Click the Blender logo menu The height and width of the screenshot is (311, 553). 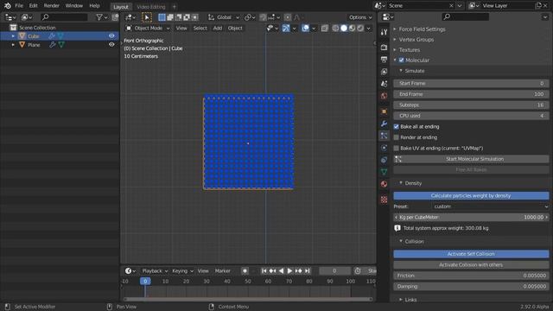tap(8, 6)
